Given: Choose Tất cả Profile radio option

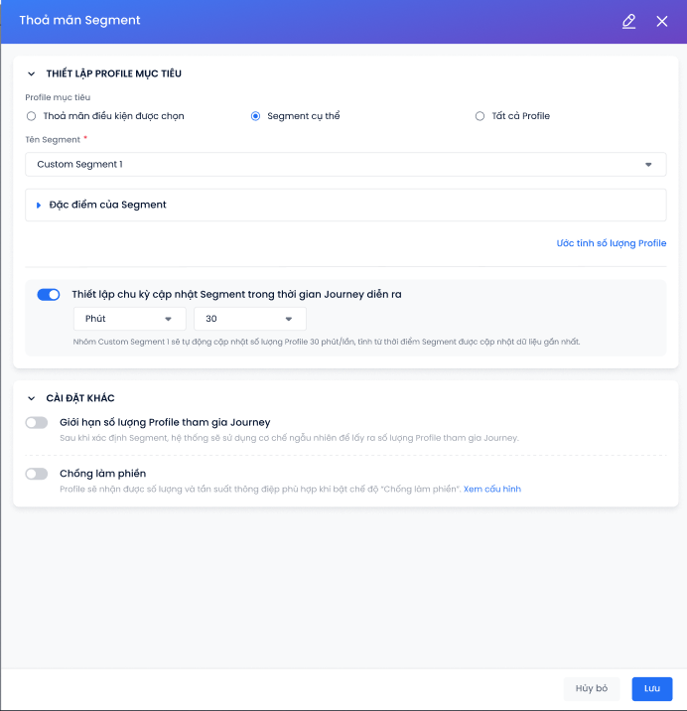Looking at the screenshot, I should pyautogui.click(x=480, y=116).
